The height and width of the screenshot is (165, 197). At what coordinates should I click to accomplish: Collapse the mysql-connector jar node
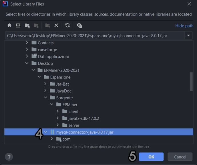click(x=45, y=132)
